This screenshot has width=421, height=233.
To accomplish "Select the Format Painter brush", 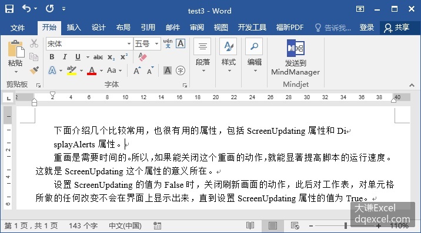I will pos(34,70).
